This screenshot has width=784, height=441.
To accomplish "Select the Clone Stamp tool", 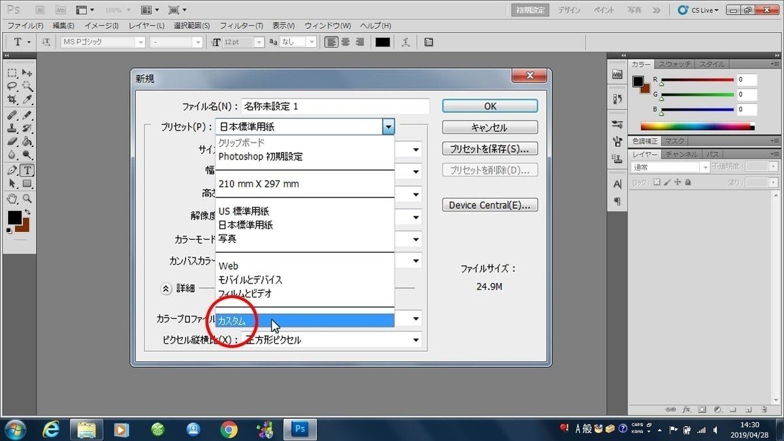I will click(x=12, y=128).
